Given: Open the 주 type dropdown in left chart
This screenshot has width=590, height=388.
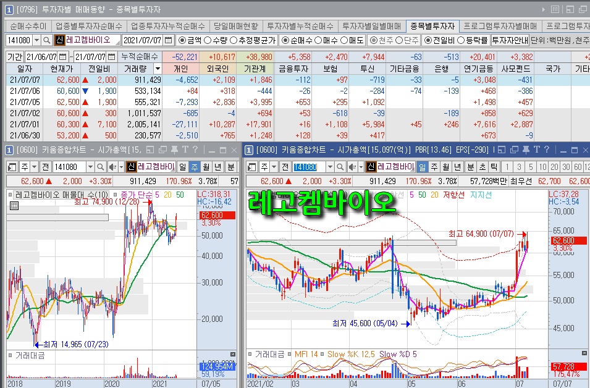Looking at the screenshot, I should (x=34, y=167).
